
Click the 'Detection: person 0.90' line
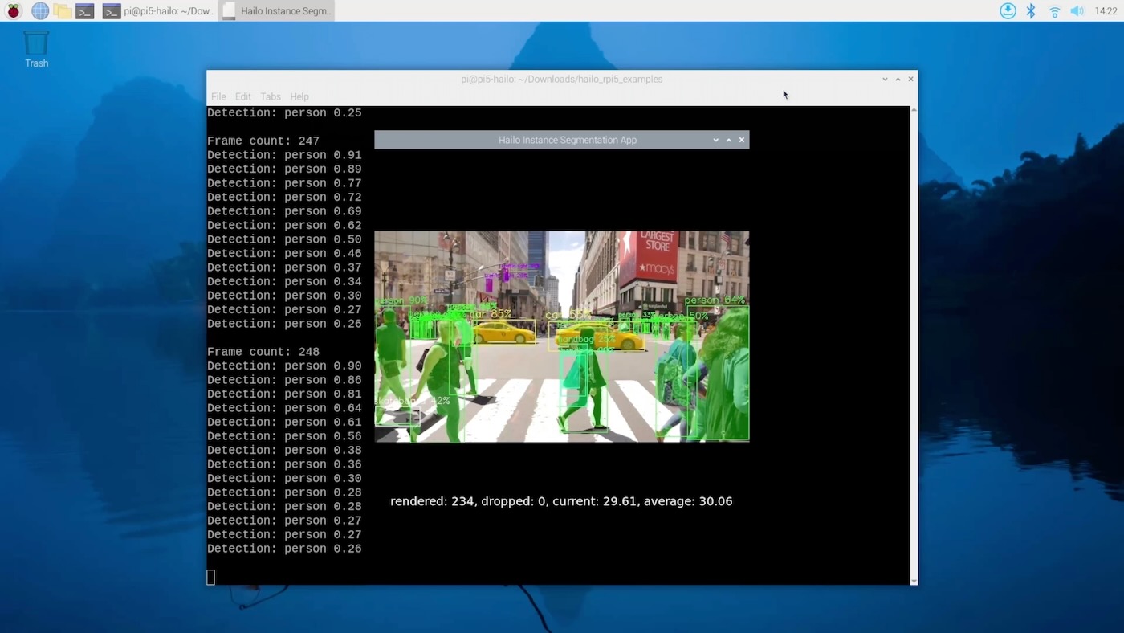[x=284, y=366]
